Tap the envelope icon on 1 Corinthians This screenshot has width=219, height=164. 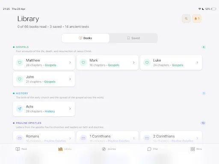[83, 138]
